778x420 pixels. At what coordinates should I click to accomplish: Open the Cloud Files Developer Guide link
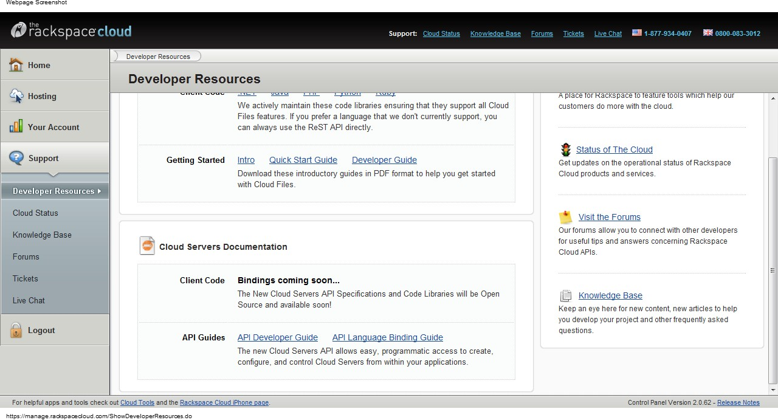point(384,160)
